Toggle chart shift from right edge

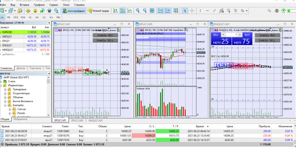(168, 11)
